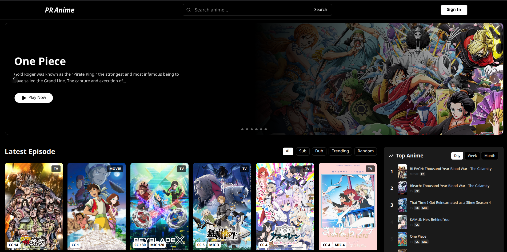Open the card with CC 5 MIC 3
The width and height of the screenshot is (507, 252).
pyautogui.click(x=222, y=206)
